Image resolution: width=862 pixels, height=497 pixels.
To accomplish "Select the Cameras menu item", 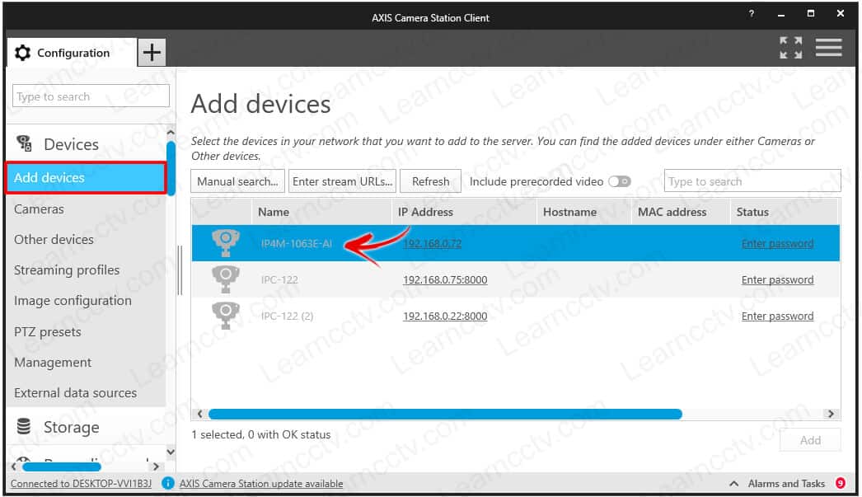I will [39, 209].
